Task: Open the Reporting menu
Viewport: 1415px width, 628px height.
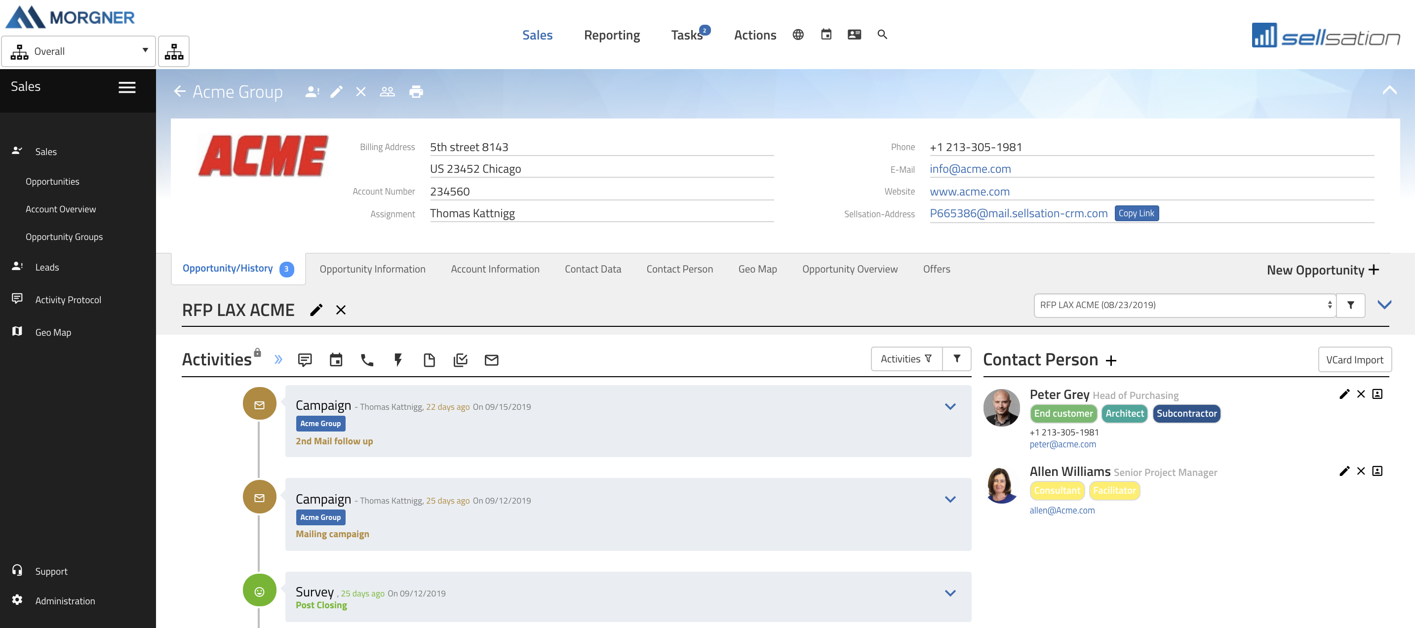Action: pos(611,35)
